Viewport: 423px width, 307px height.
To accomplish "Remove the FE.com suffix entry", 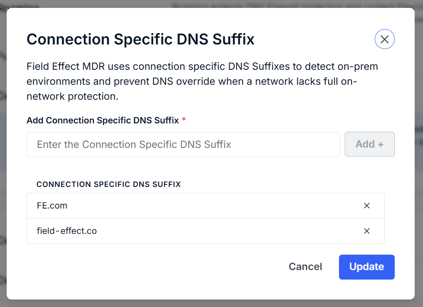I will point(367,206).
